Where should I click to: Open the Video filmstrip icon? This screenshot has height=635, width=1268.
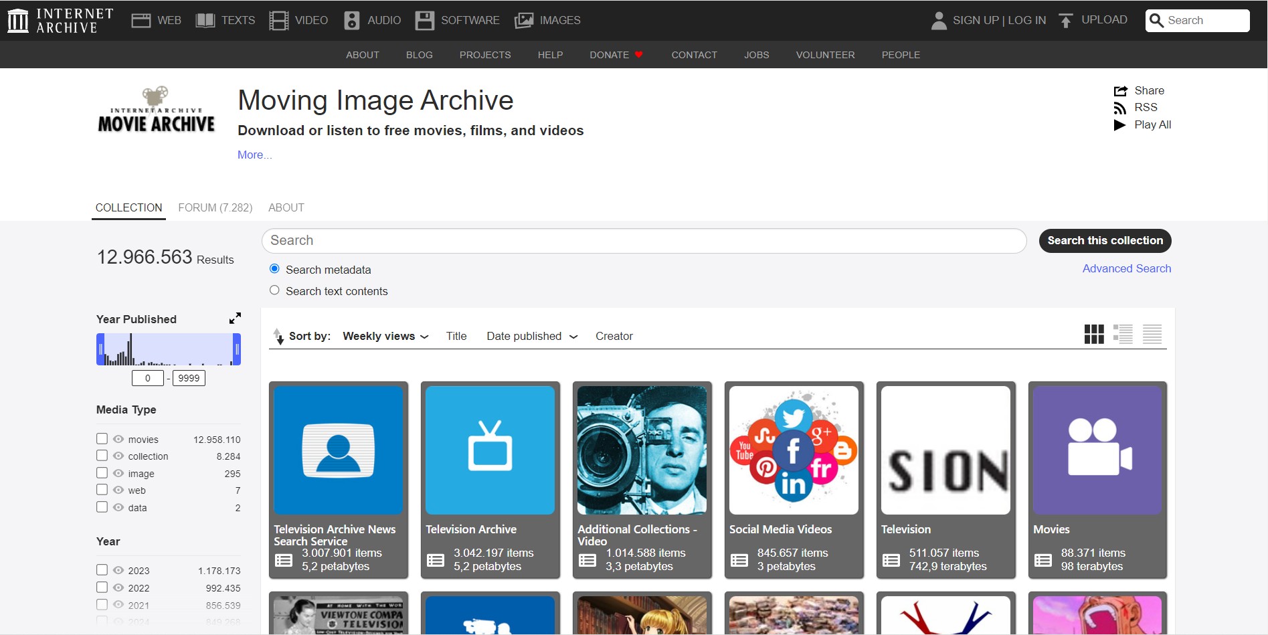pos(278,21)
